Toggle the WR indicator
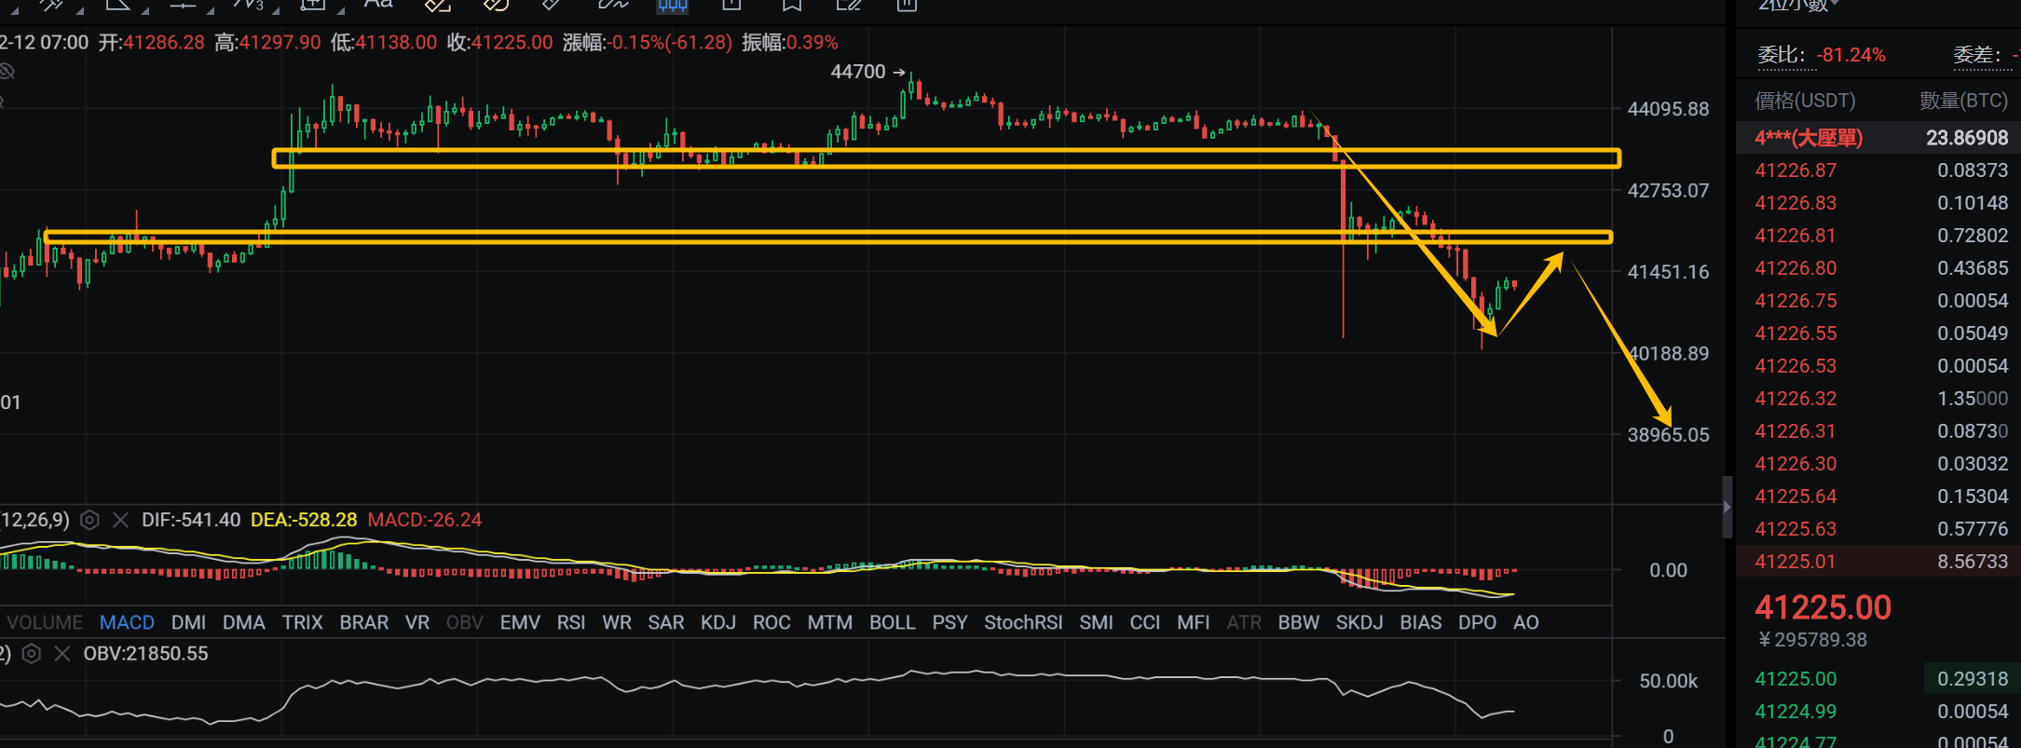The image size is (2021, 748). [617, 622]
